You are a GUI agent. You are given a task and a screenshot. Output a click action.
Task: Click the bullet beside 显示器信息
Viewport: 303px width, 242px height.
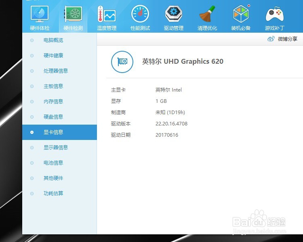(32, 148)
